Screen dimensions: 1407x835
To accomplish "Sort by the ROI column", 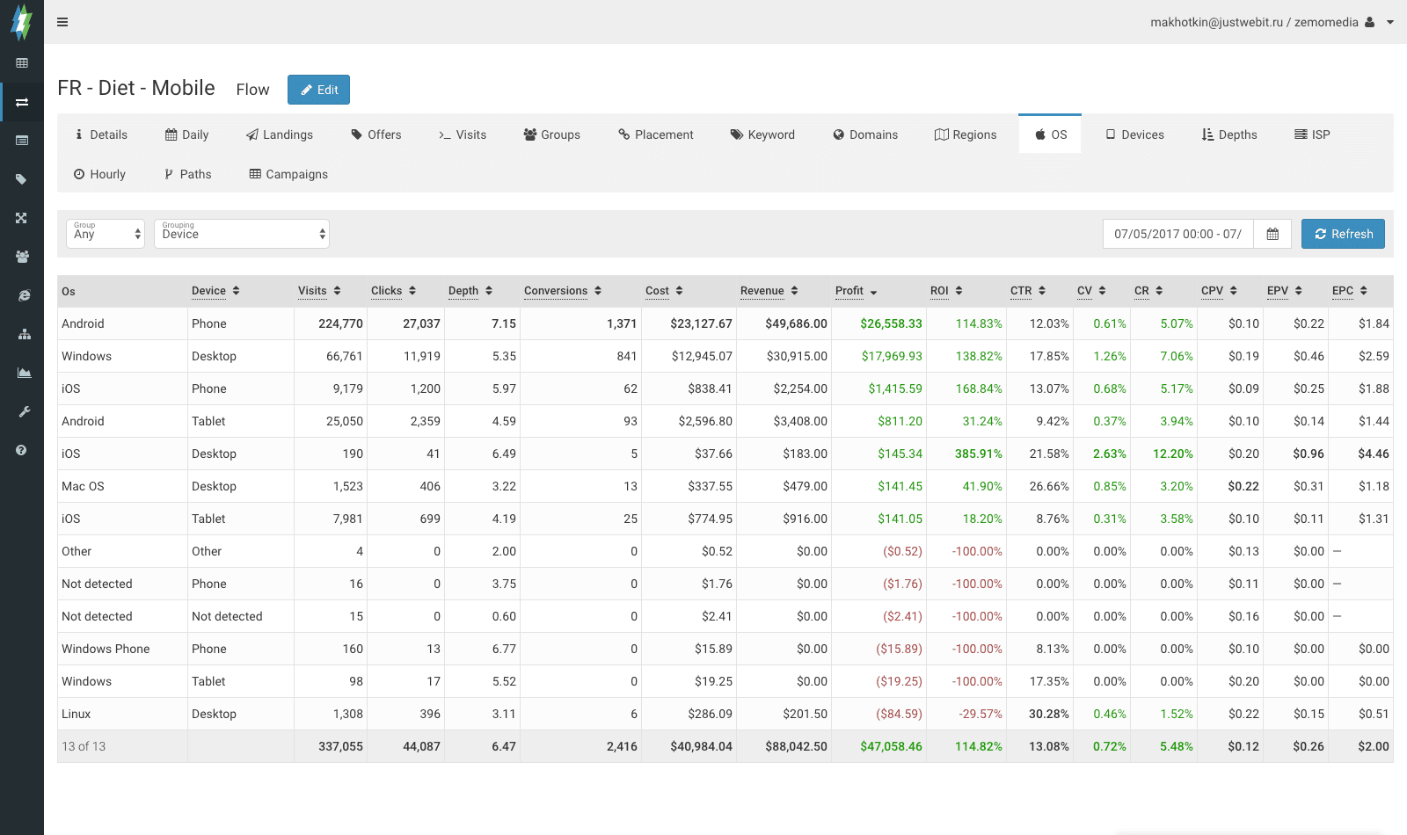I will [946, 291].
